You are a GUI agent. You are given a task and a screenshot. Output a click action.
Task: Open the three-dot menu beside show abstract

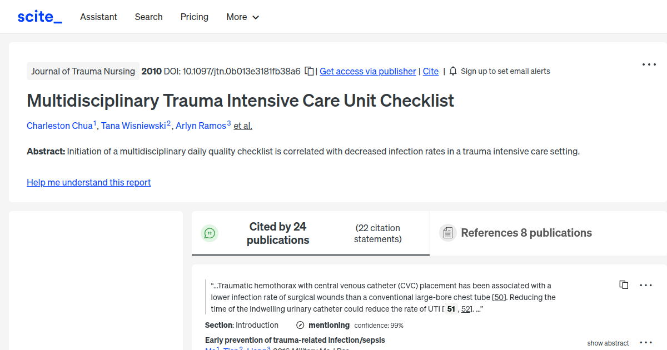[x=646, y=343]
